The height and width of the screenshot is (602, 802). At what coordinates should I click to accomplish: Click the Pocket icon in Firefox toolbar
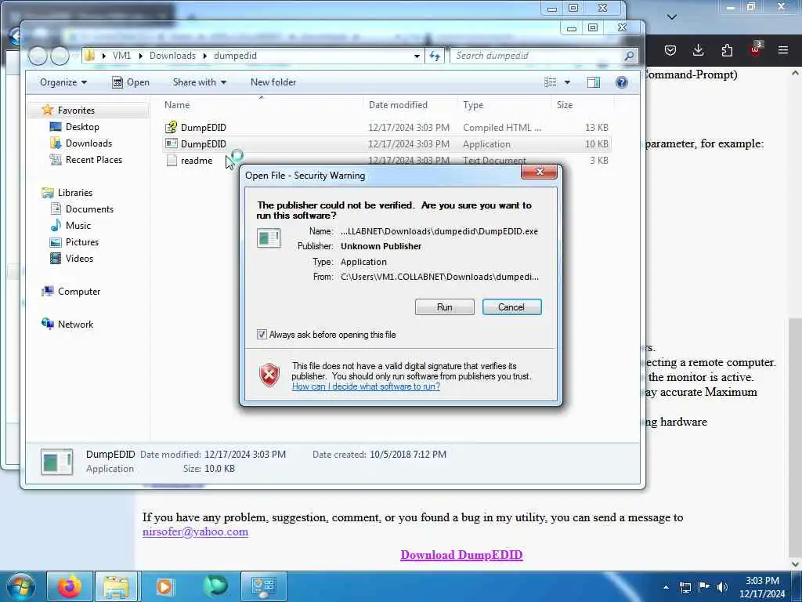(x=670, y=50)
